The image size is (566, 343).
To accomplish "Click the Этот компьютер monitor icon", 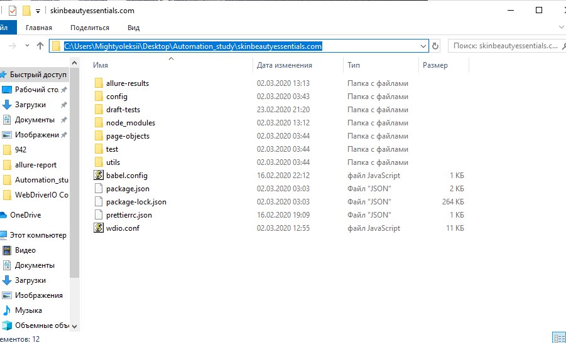I will tap(3, 235).
